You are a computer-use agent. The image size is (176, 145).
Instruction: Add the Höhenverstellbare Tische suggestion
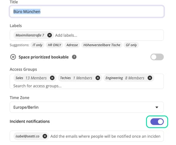pyautogui.click(x=102, y=45)
